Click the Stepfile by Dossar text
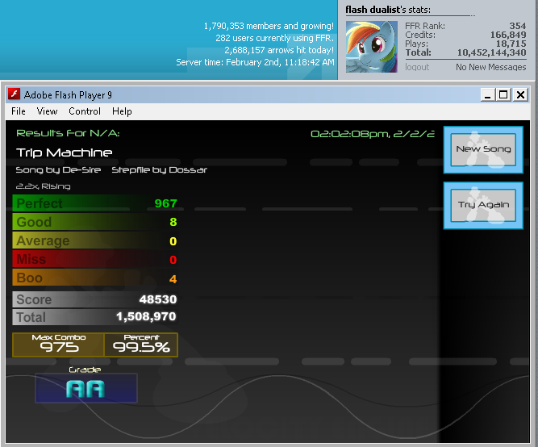Screen dimensions: 538x447 click(159, 170)
